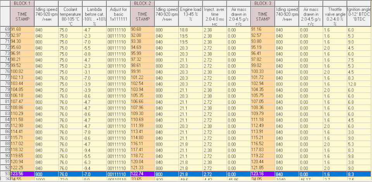
Task: Click Block 1's Idling speed column header
Action: click(46, 17)
